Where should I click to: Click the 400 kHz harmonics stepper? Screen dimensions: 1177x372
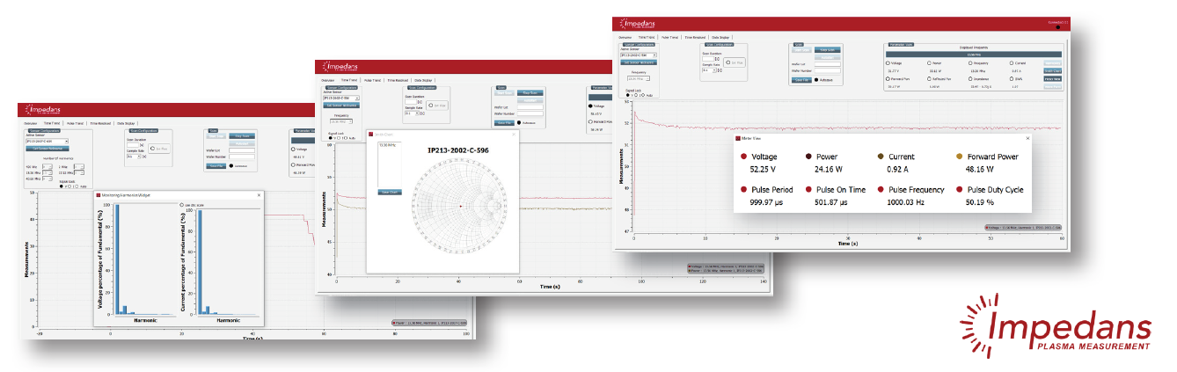(x=48, y=166)
